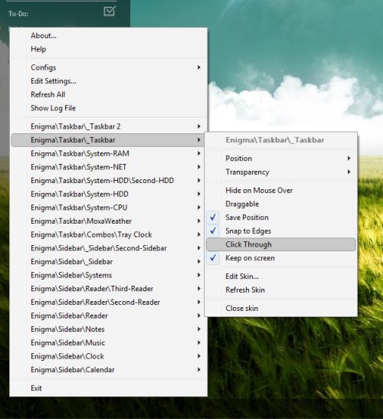Image resolution: width=383 pixels, height=419 pixels.
Task: Open Enigma\Sidebar\Music entry
Action: tap(109, 342)
